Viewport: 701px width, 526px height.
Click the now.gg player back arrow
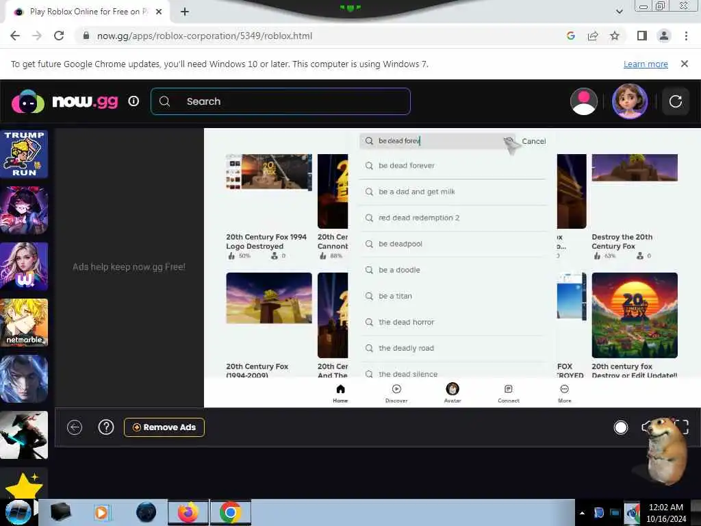coord(75,427)
